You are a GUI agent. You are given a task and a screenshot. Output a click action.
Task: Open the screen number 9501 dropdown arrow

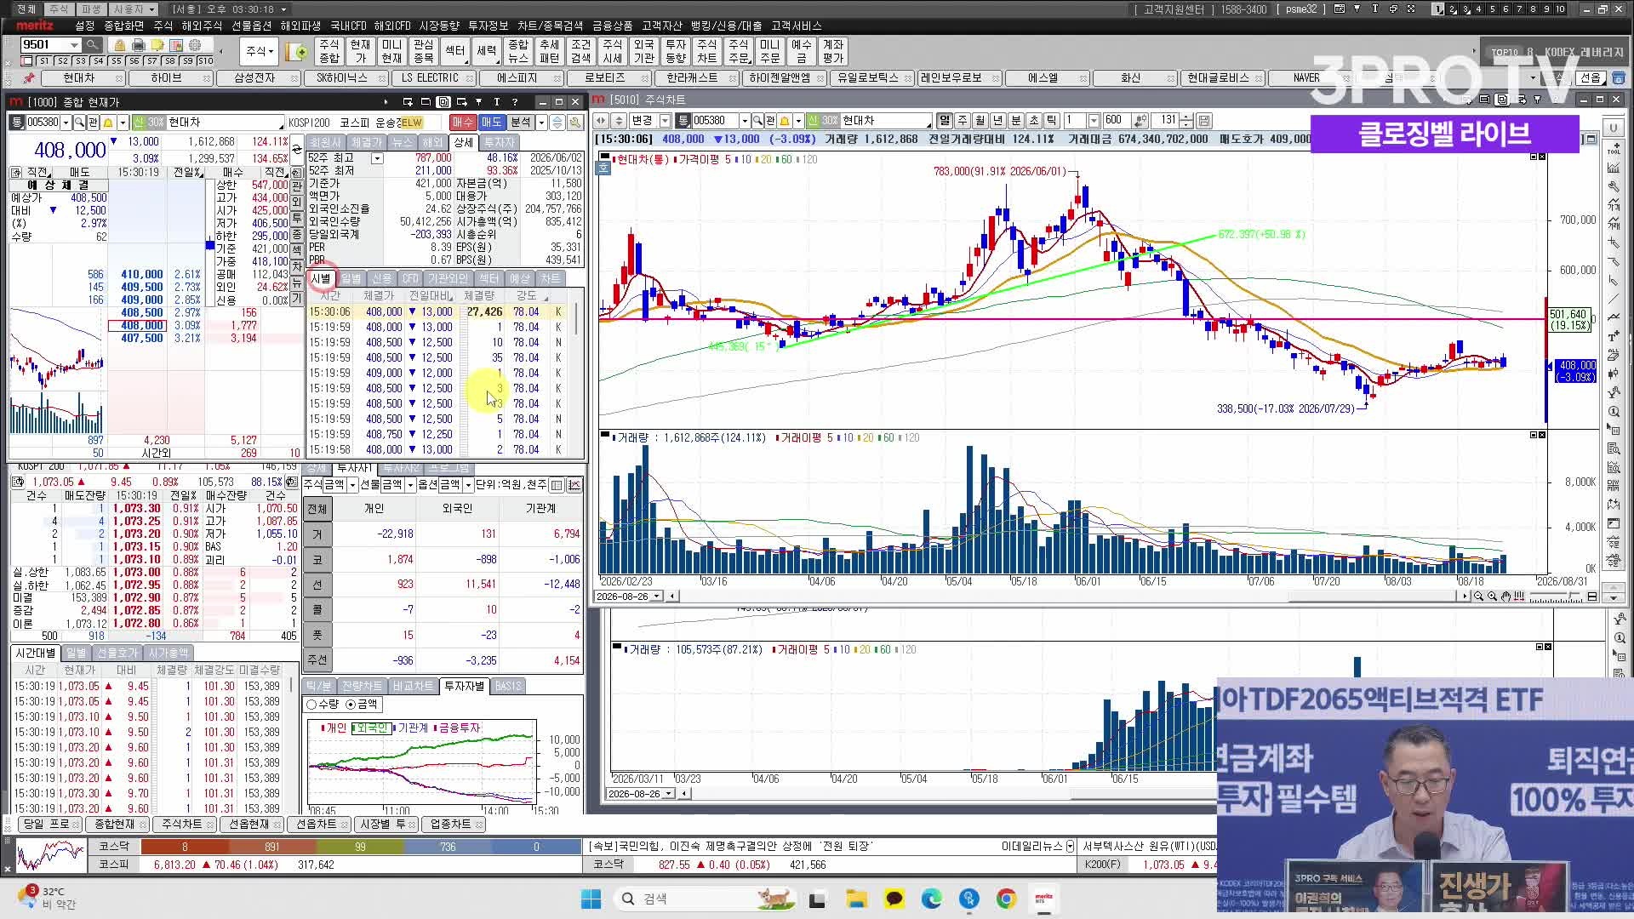75,45
